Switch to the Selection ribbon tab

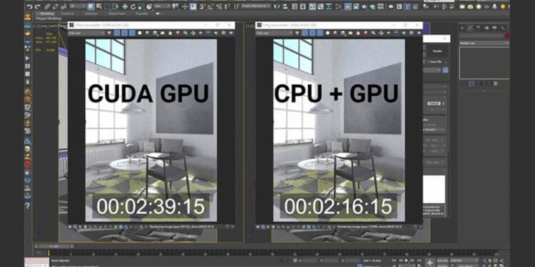click(91, 14)
